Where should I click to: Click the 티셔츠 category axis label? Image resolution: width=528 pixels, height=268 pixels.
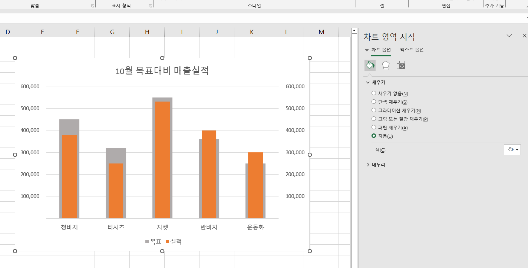116,227
